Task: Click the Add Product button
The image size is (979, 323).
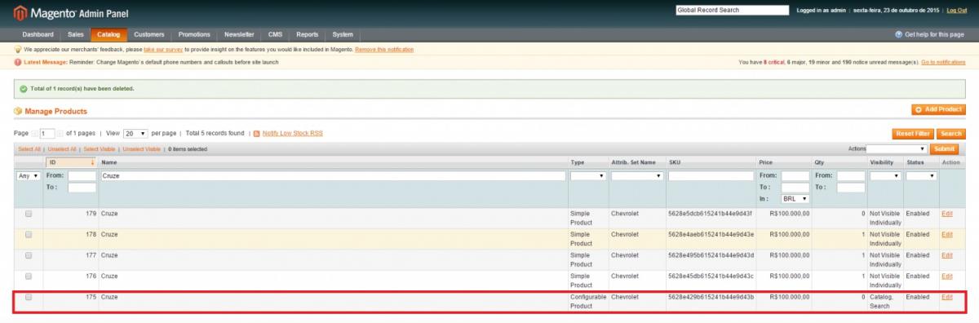Action: (x=938, y=109)
